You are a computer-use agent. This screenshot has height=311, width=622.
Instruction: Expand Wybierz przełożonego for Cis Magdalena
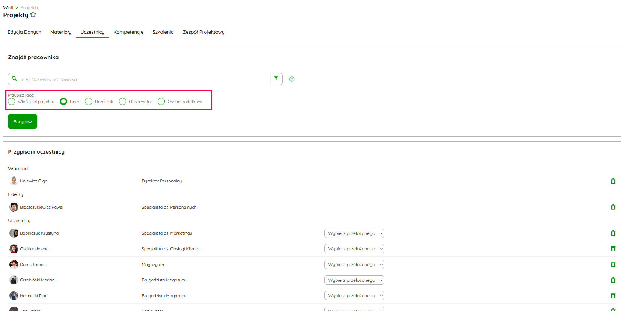354,249
